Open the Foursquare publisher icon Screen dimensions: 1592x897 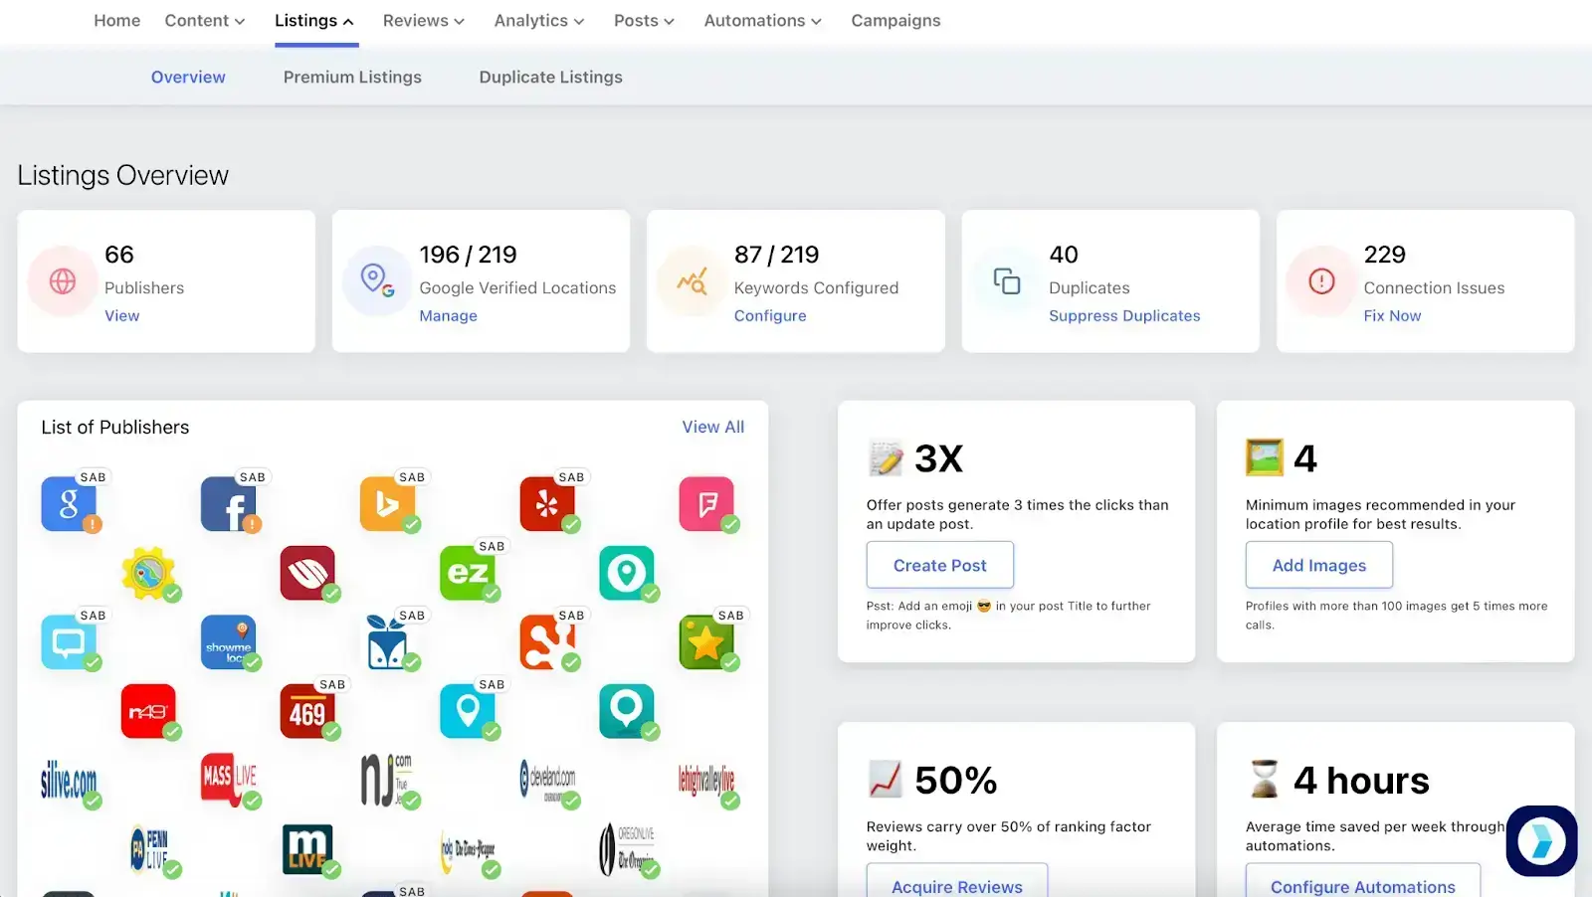tap(706, 503)
